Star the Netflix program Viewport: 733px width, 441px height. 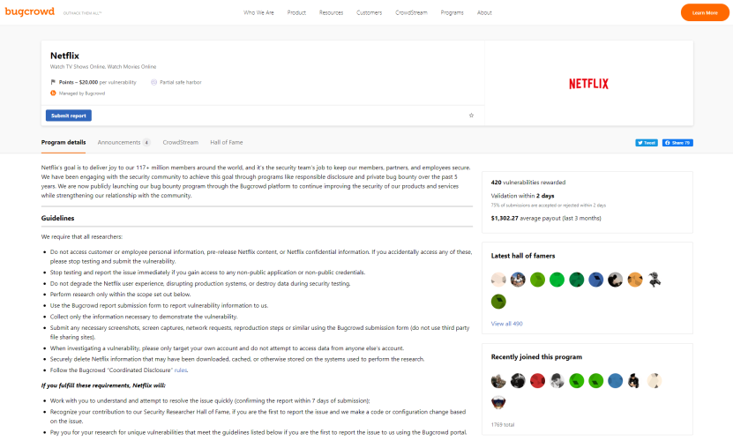[471, 116]
